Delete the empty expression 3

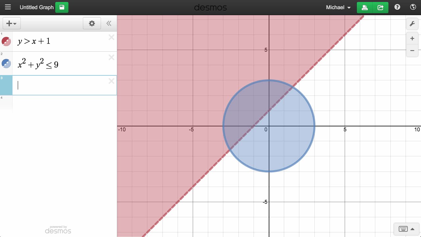111,81
